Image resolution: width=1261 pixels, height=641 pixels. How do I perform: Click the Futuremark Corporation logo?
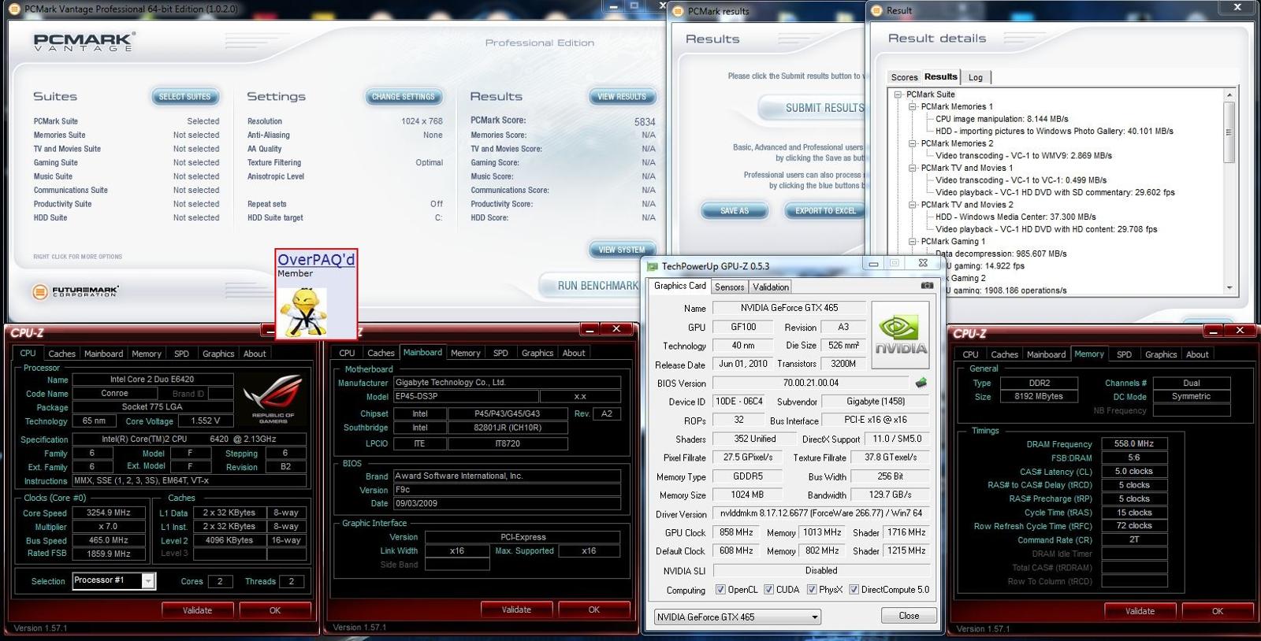point(76,292)
